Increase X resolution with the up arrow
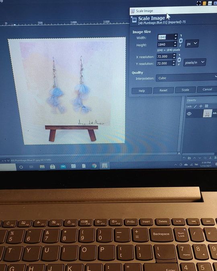This screenshot has height=271, width=217. [174, 55]
